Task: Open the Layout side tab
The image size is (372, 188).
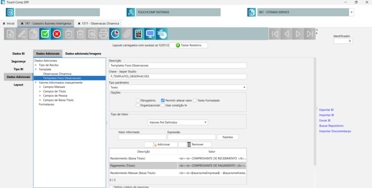Action: coord(18,85)
